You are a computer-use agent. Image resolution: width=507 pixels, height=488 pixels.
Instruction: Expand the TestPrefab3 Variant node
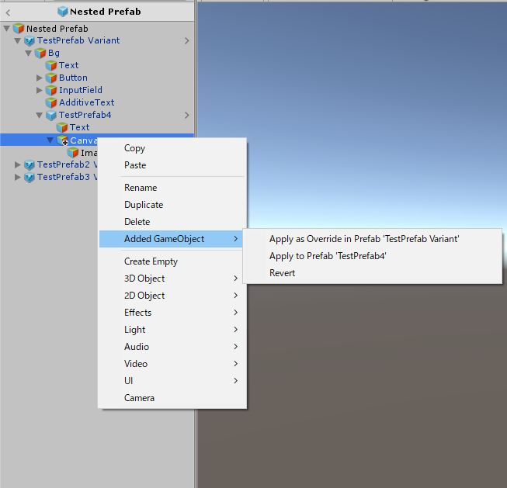click(17, 177)
